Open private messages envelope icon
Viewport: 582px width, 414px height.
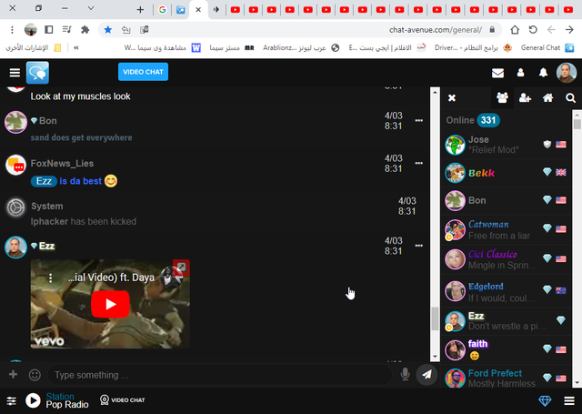(x=497, y=73)
